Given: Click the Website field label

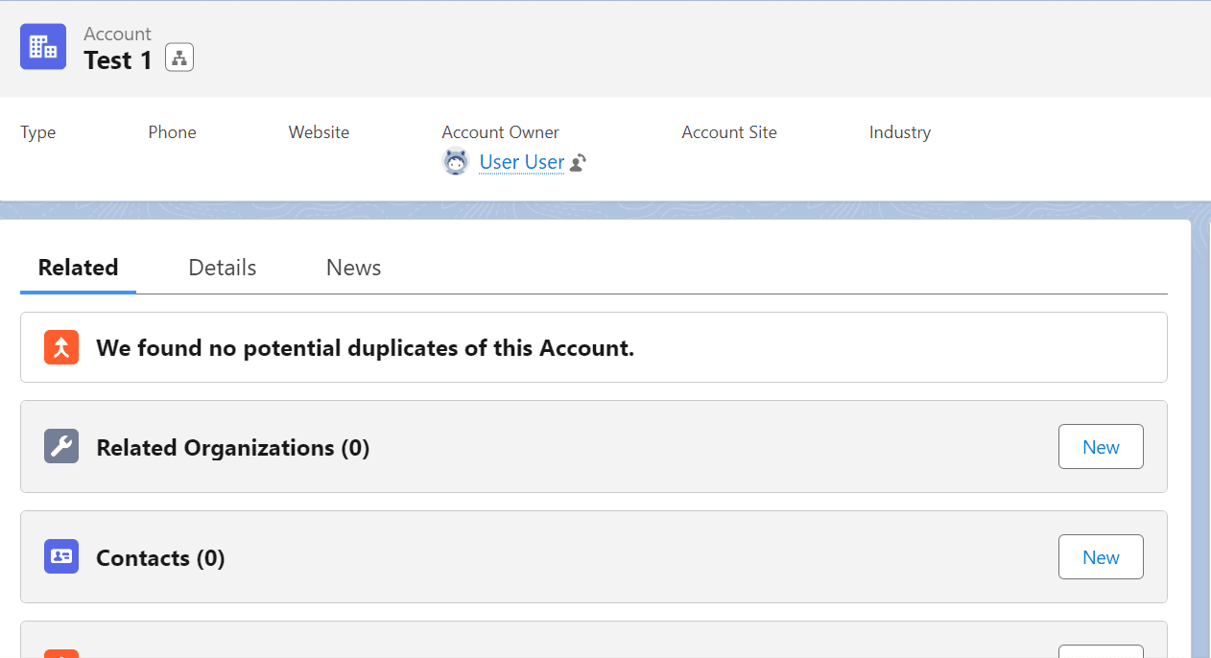Looking at the screenshot, I should pyautogui.click(x=320, y=132).
